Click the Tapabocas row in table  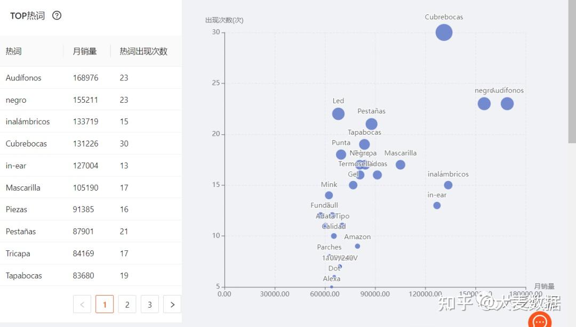pyautogui.click(x=91, y=275)
